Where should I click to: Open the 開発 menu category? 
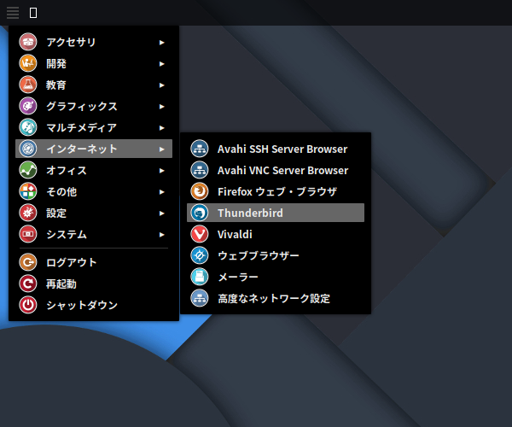pos(94,63)
